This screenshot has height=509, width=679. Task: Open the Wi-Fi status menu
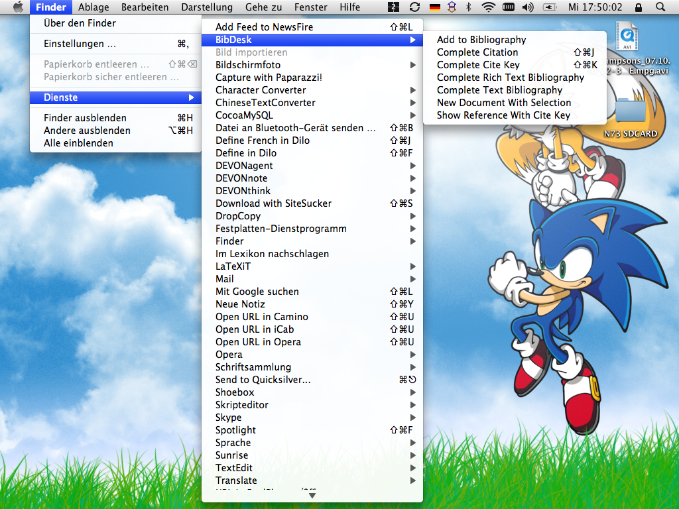coord(489,7)
